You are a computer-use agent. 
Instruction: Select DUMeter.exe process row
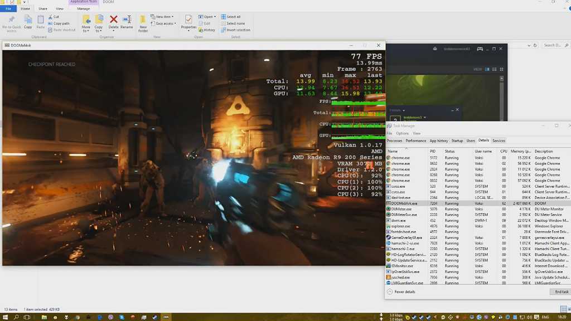click(478, 210)
